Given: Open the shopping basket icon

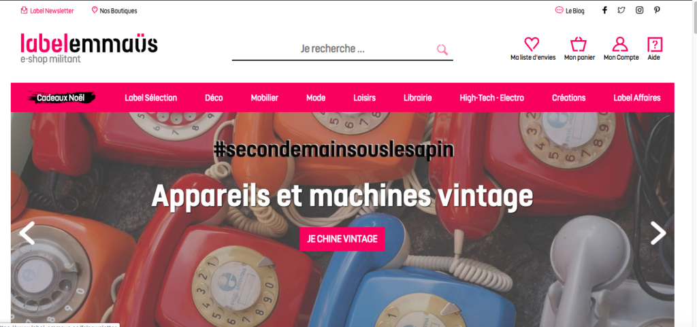Looking at the screenshot, I should click(x=579, y=44).
